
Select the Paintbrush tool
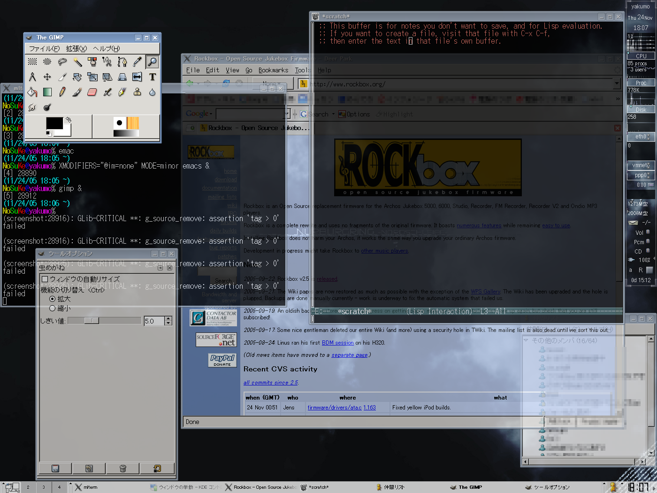click(77, 92)
